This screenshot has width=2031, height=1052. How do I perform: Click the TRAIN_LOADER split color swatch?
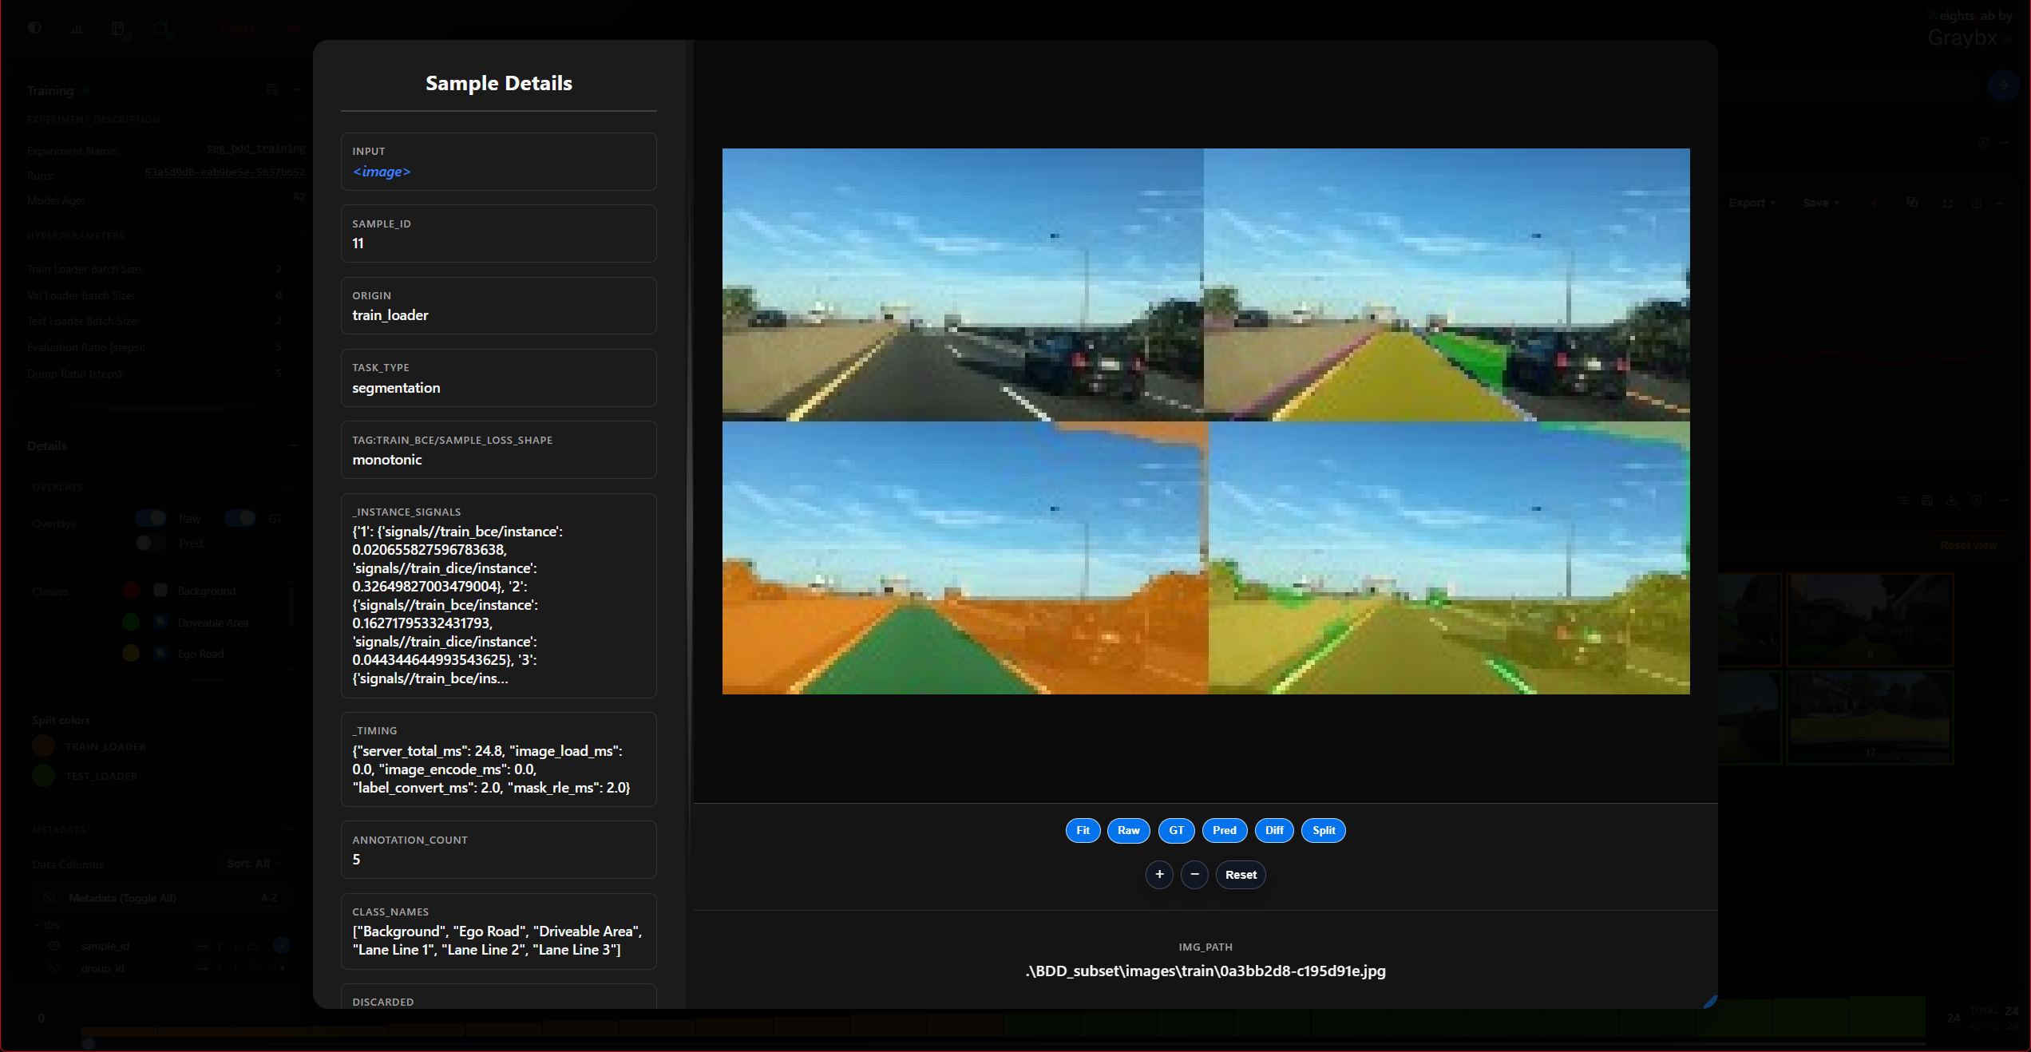43,745
